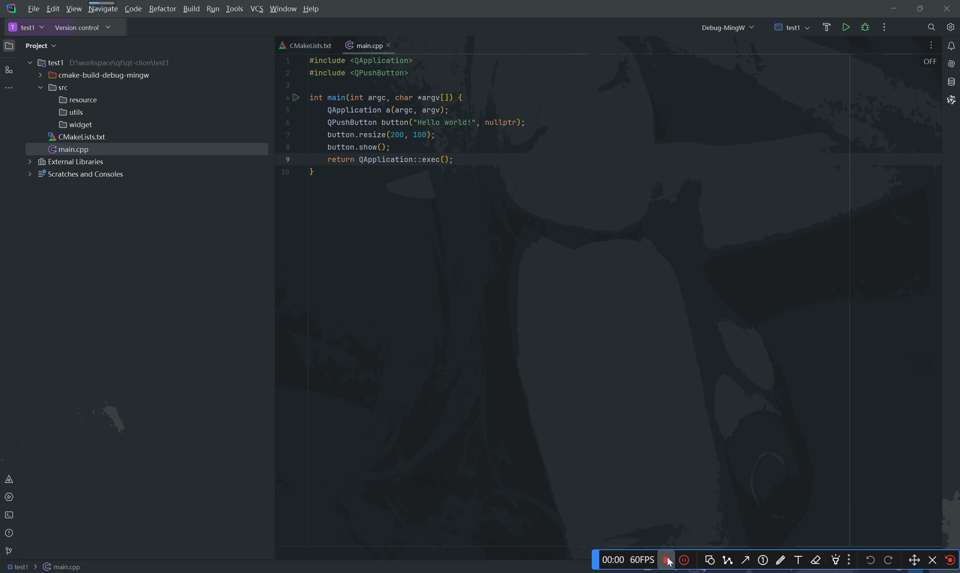
Task: Select the widget folder in tree
Action: click(x=80, y=124)
